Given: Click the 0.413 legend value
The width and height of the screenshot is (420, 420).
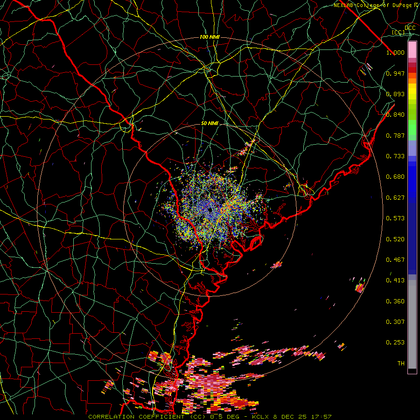Looking at the screenshot, I should 395,280.
